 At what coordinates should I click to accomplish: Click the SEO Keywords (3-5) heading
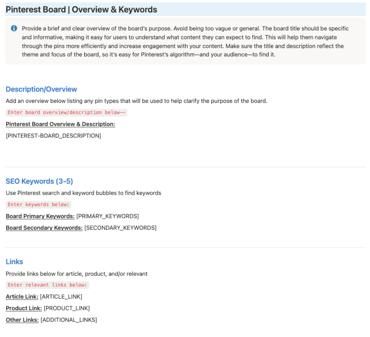39,181
